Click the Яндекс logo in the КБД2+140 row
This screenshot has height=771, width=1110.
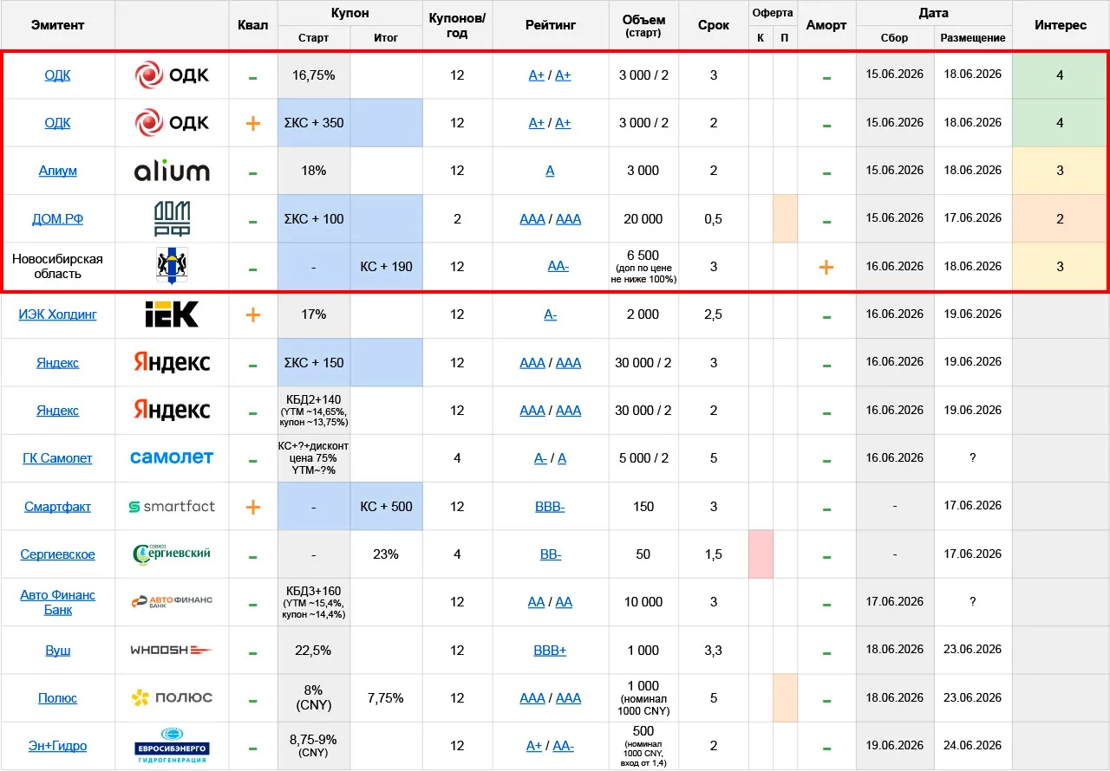tap(172, 411)
